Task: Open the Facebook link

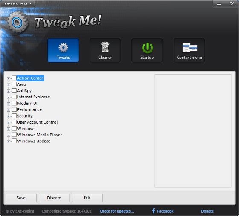Action: (165, 211)
